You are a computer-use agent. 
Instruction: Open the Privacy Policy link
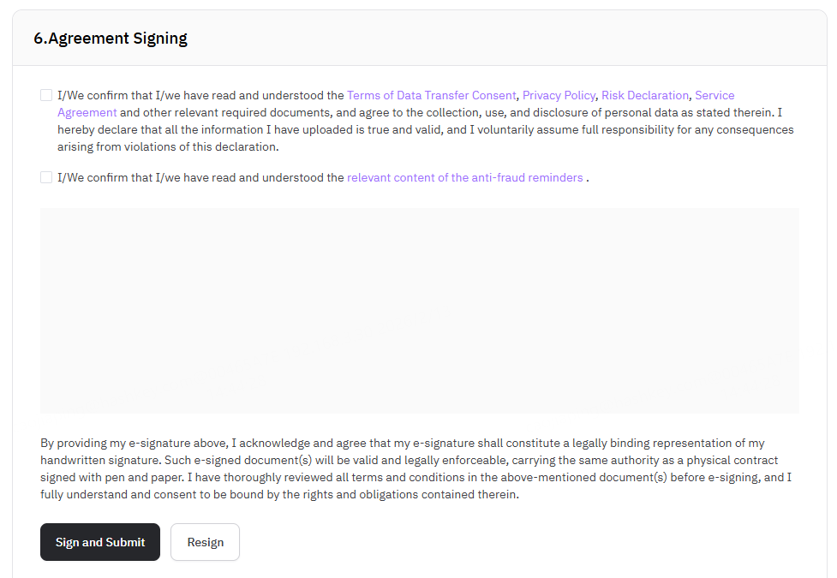pos(559,95)
